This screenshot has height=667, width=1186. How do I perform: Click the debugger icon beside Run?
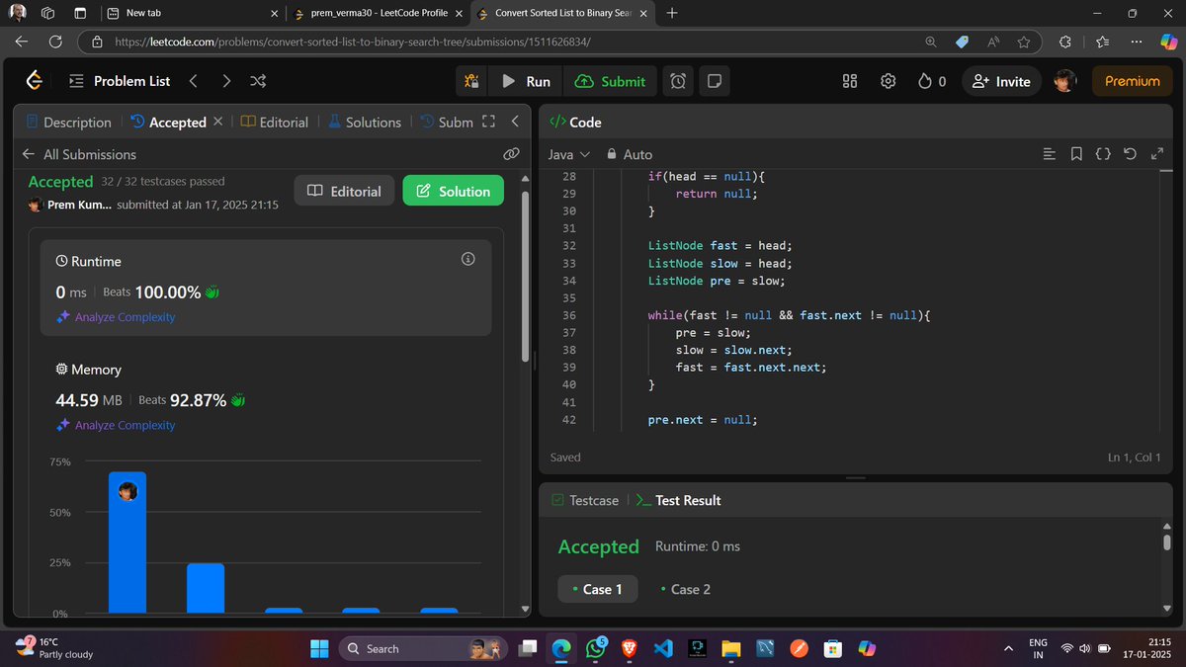(x=472, y=81)
